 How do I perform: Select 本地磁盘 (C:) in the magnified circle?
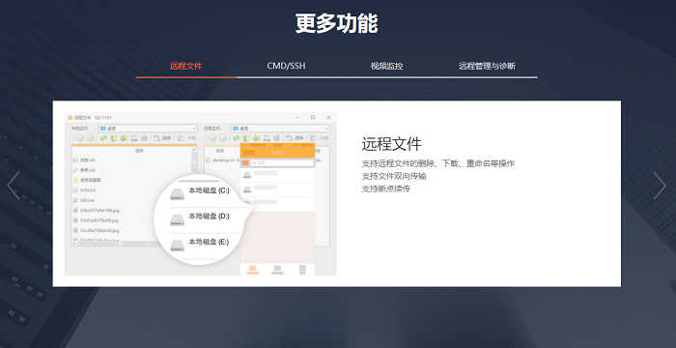[209, 190]
